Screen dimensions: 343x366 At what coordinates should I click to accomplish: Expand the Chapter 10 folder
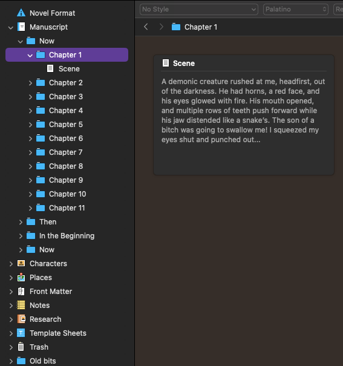(x=30, y=194)
